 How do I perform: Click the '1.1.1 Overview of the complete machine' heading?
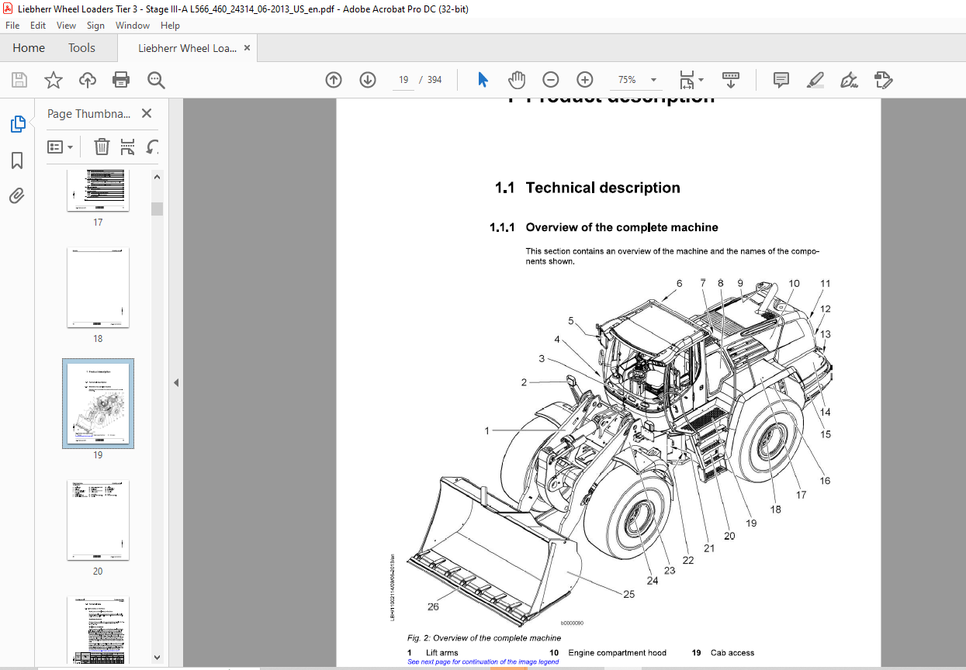coord(604,227)
